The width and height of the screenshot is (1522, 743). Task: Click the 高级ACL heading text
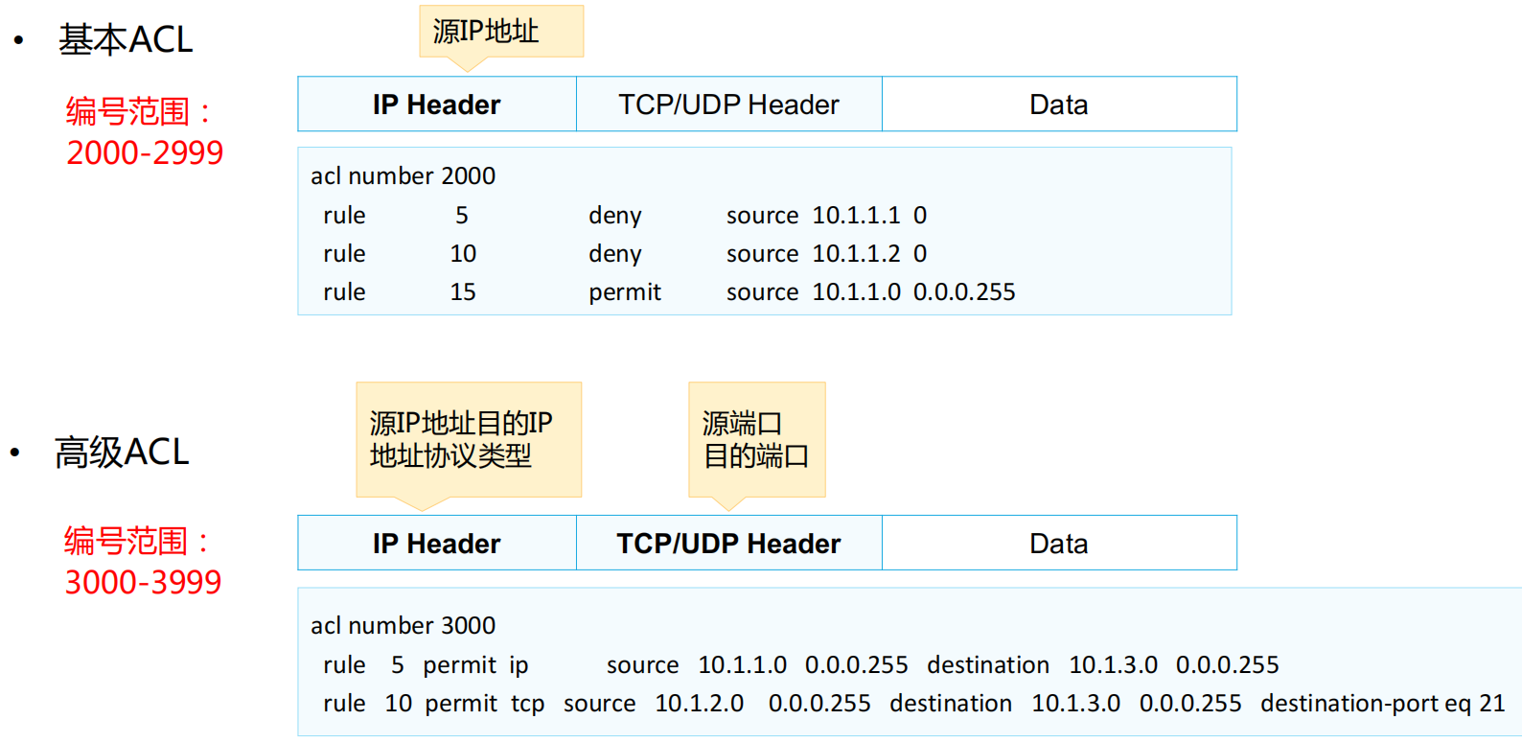click(x=122, y=453)
